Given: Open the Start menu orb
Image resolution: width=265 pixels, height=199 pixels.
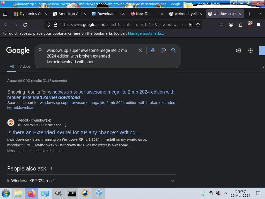Looking at the screenshot, I should [x=6, y=193].
